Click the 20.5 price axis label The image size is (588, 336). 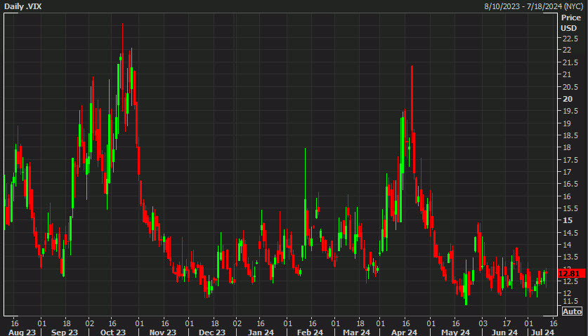pos(570,87)
